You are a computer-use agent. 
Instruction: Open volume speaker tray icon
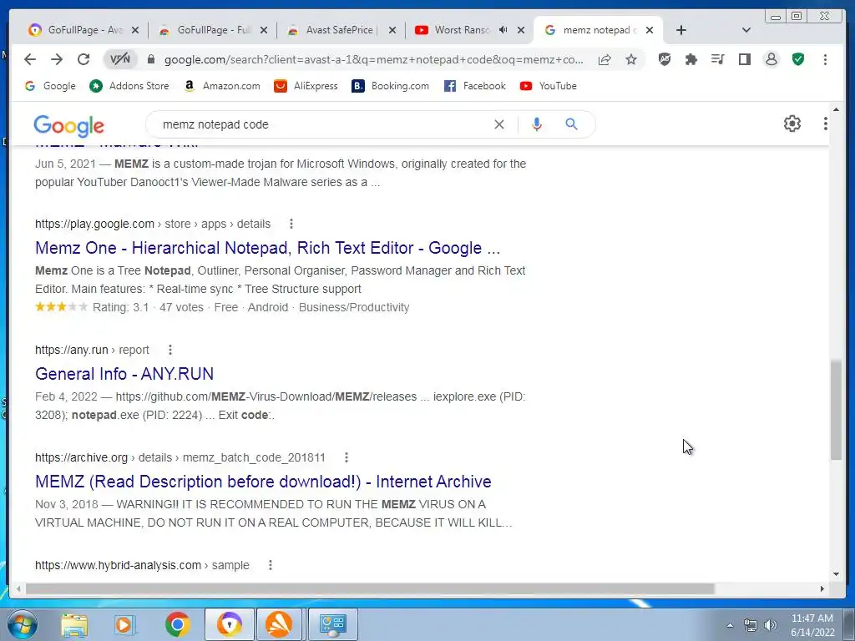pos(770,626)
